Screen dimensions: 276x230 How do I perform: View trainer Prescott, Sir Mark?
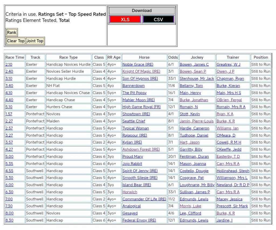tap(232, 206)
